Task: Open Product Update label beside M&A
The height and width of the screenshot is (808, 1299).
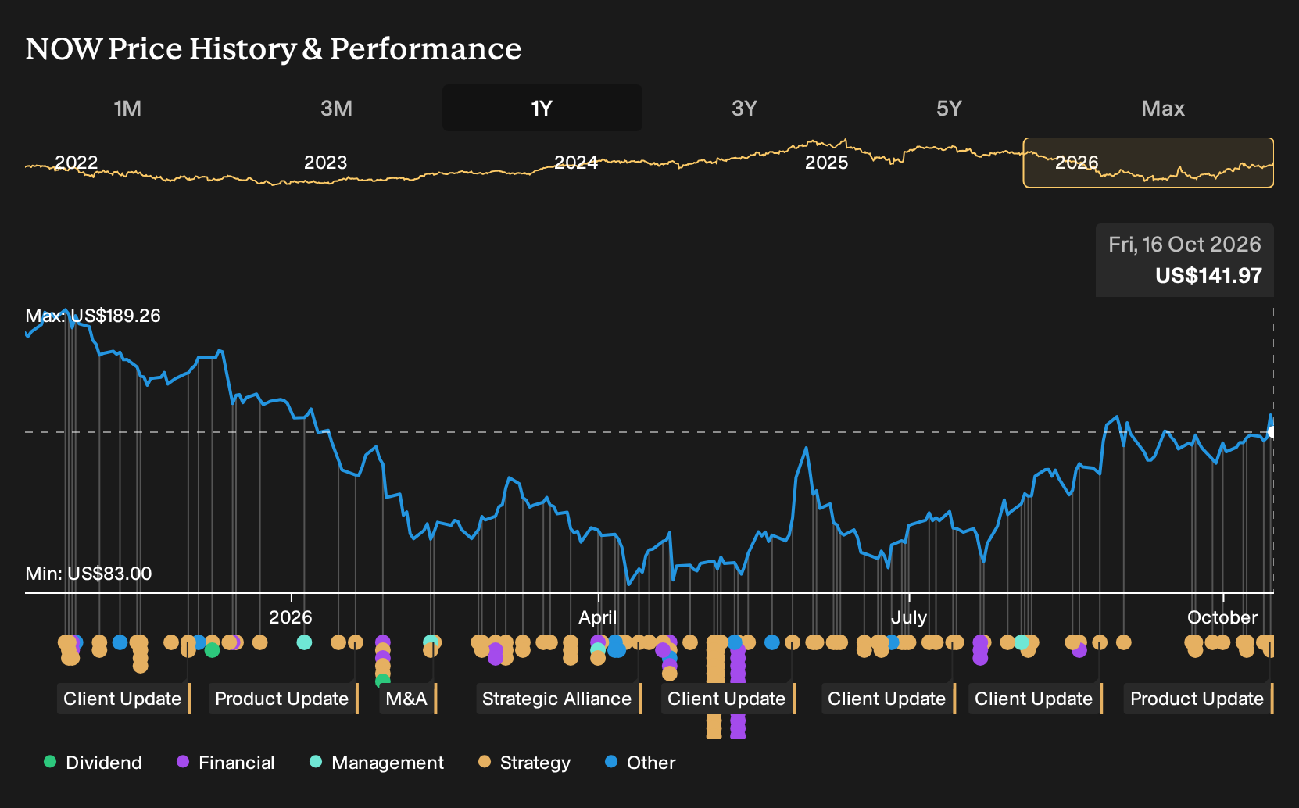Action: (x=283, y=699)
